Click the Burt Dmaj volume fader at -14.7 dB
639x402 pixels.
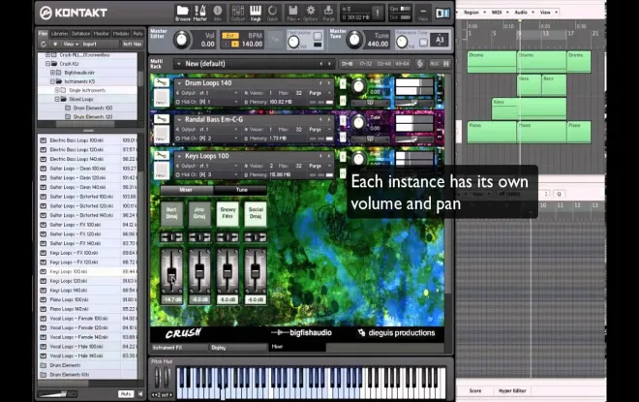click(171, 272)
